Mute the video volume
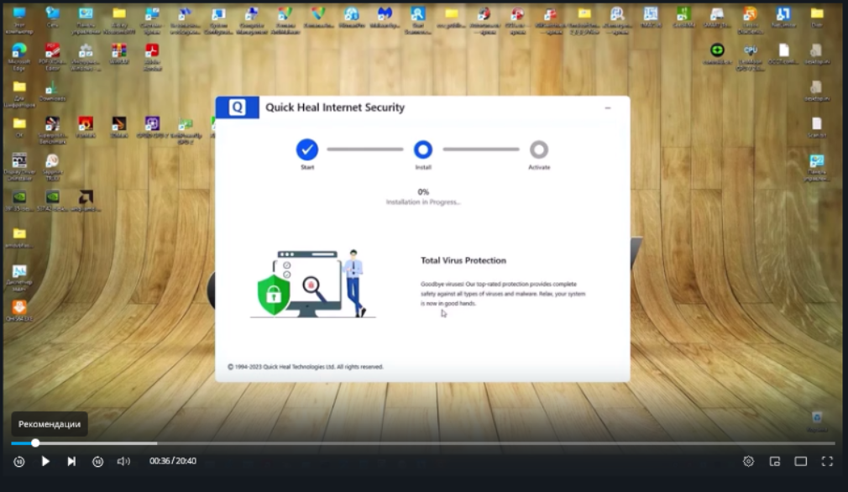Image resolution: width=848 pixels, height=492 pixels. (123, 461)
